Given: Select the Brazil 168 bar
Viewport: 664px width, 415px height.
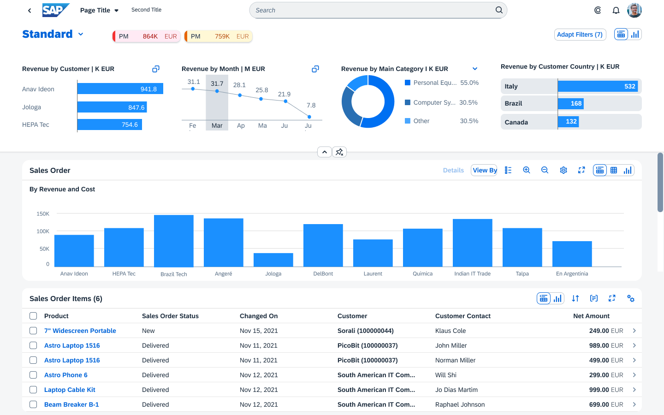Looking at the screenshot, I should pyautogui.click(x=571, y=103).
